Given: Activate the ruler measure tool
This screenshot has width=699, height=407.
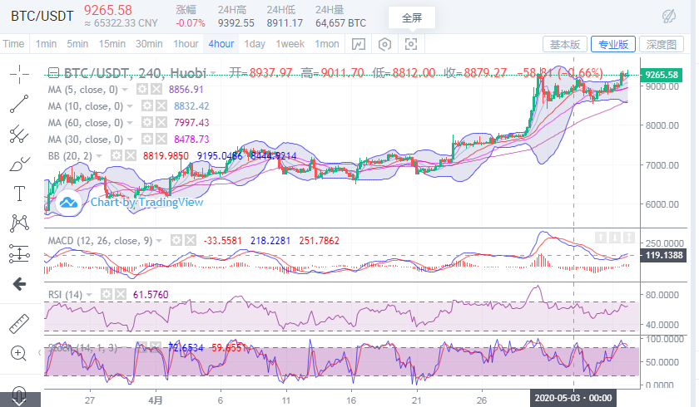Looking at the screenshot, I should [x=18, y=323].
